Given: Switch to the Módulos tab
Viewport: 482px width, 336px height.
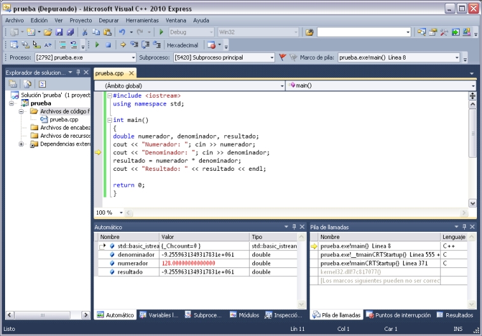Looking at the screenshot, I should (245, 315).
